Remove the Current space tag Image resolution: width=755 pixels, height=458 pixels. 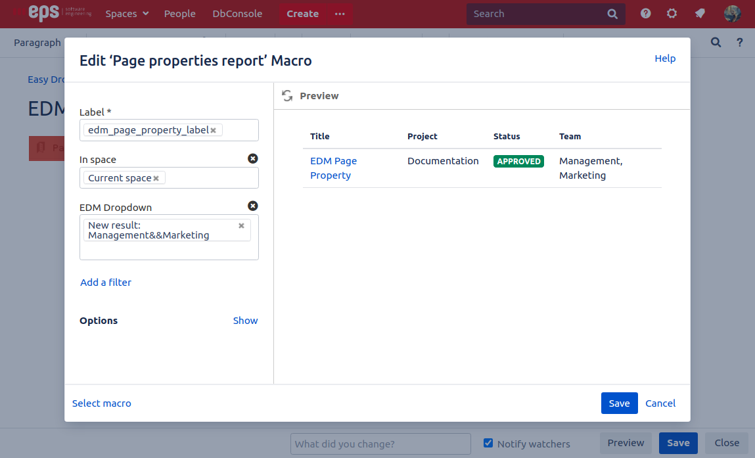[156, 179]
